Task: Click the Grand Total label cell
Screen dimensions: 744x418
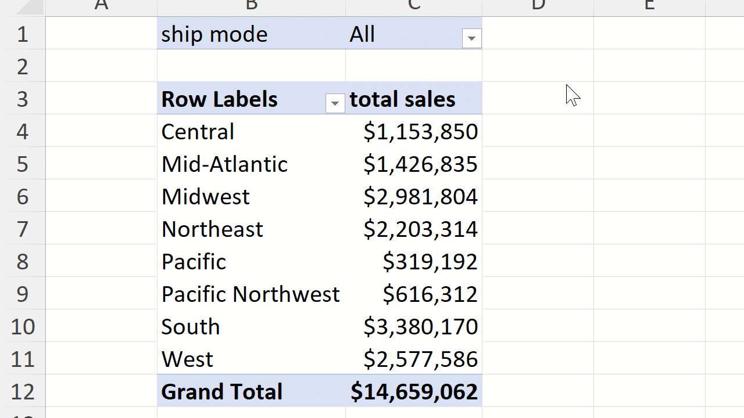Action: pos(221,392)
